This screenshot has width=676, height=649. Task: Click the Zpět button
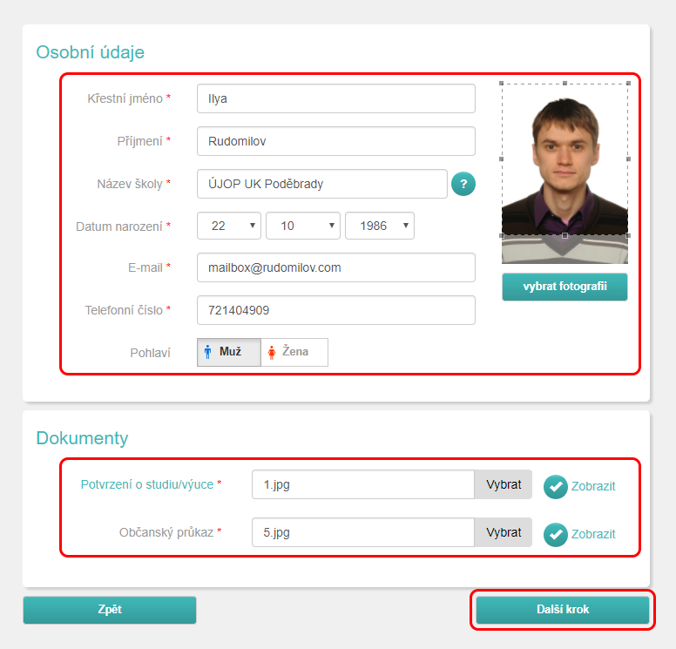pyautogui.click(x=110, y=610)
